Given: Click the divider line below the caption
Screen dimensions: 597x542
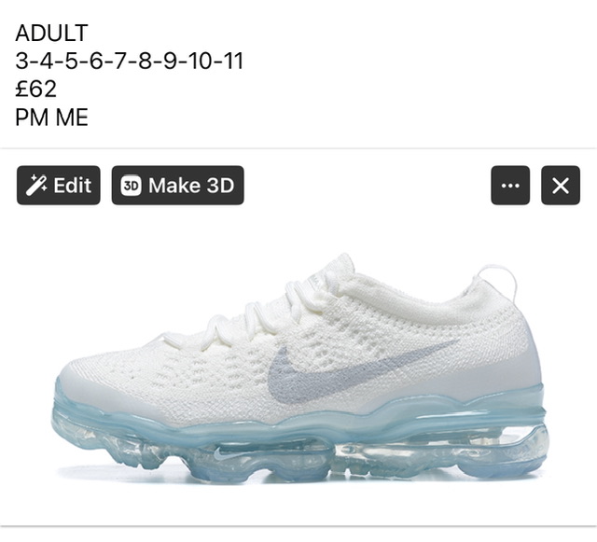Looking at the screenshot, I should click(298, 148).
